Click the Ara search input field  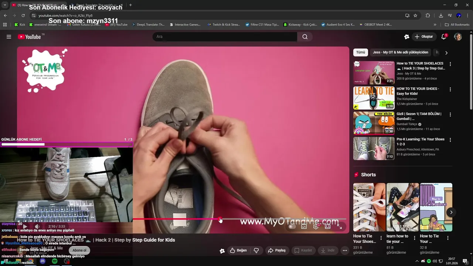225,37
